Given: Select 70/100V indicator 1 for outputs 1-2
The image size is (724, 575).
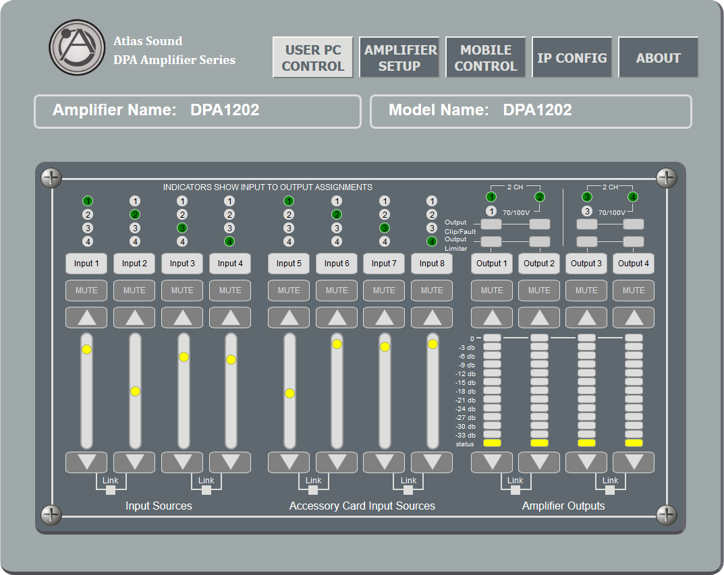Looking at the screenshot, I should point(491,211).
